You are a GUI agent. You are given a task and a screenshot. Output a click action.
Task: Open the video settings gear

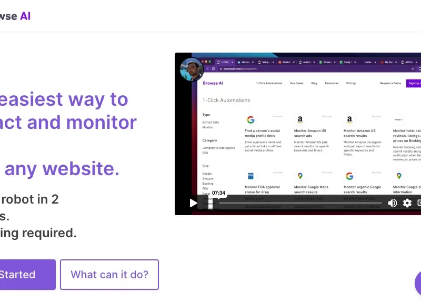click(407, 203)
